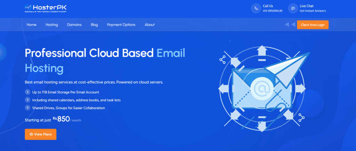Click chevron icon beside 1TB Email Storage
Image resolution: width=356 pixels, height=151 pixels.
[27, 92]
